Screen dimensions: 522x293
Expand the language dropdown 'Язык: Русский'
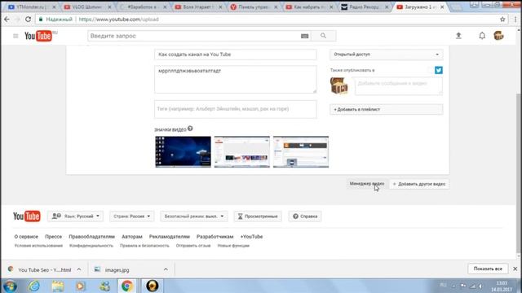[76, 216]
